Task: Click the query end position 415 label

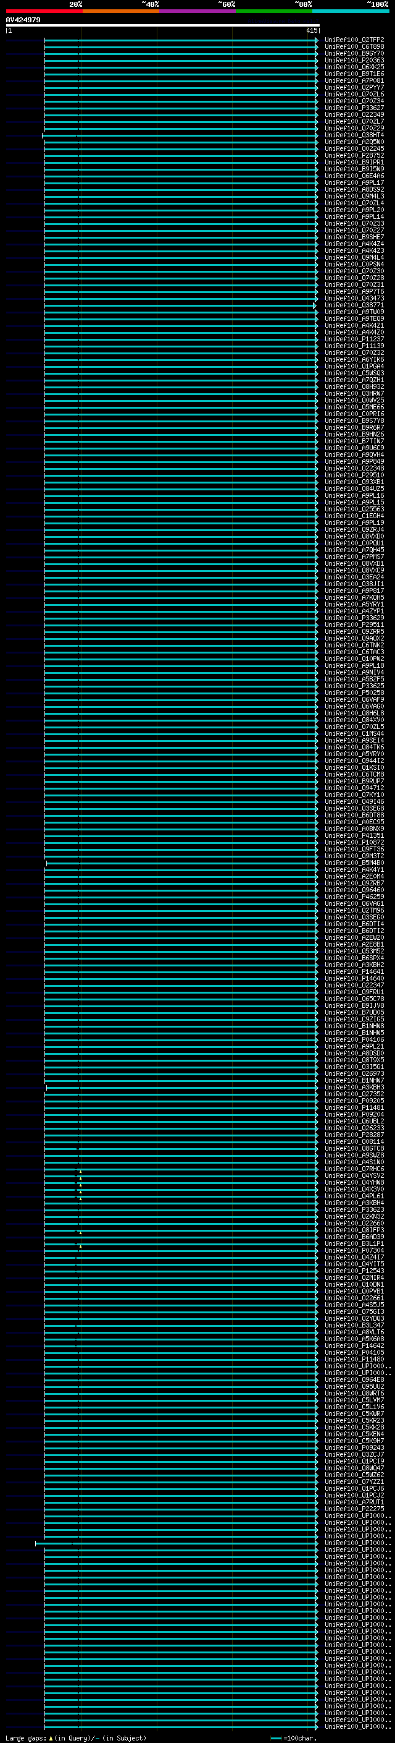Action: 311,31
